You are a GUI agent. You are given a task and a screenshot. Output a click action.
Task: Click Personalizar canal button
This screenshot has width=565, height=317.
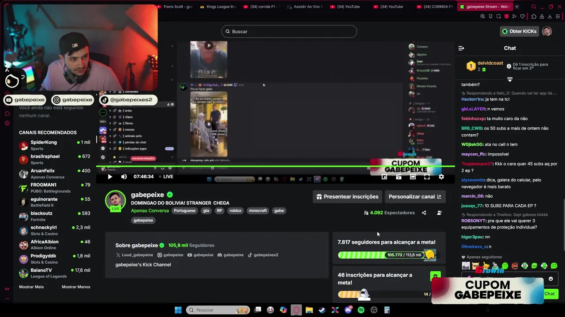click(415, 196)
